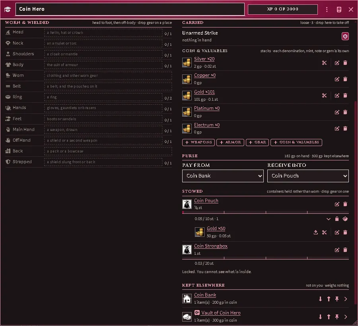Expand the Coin Bank row chevron

(345, 299)
